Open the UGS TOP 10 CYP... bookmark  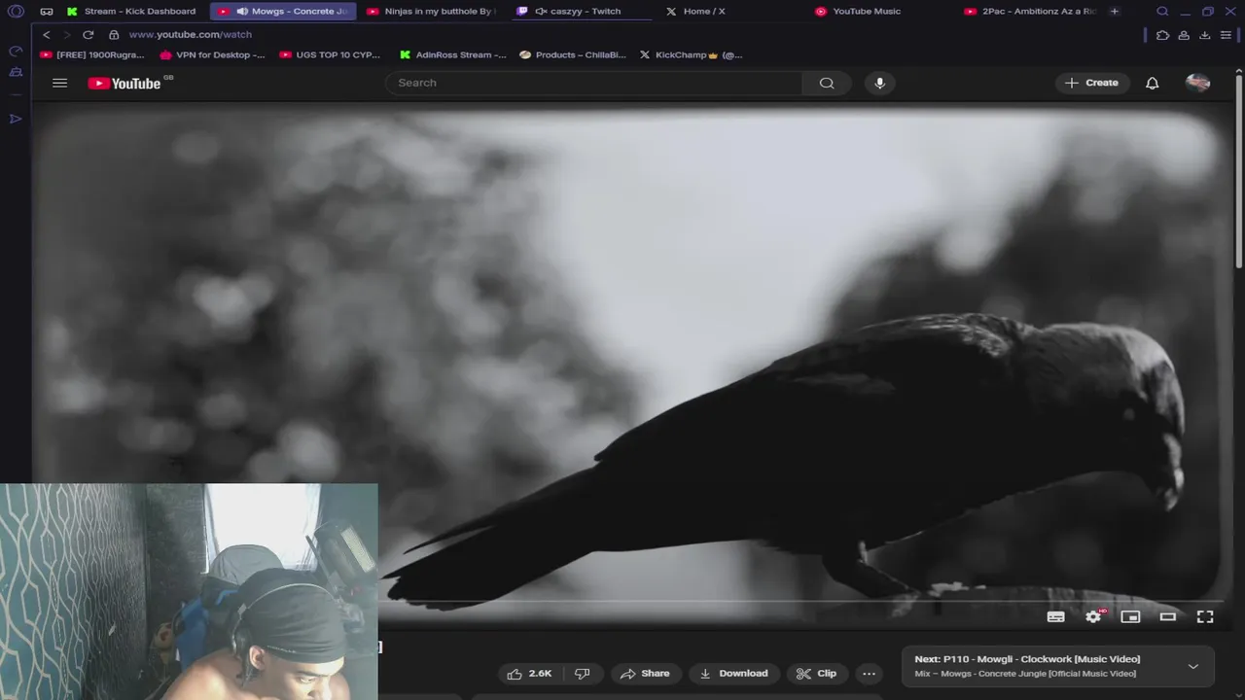(x=330, y=55)
